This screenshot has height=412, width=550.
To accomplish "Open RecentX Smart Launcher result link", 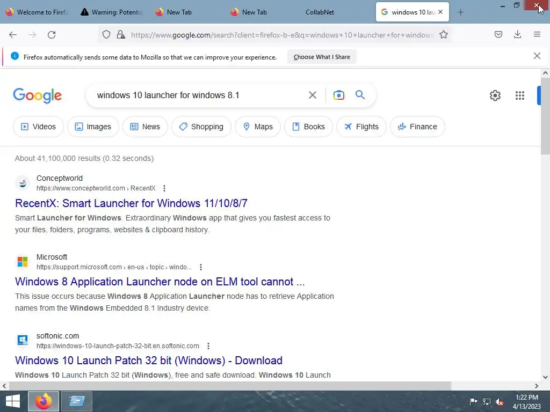I will [x=131, y=203].
